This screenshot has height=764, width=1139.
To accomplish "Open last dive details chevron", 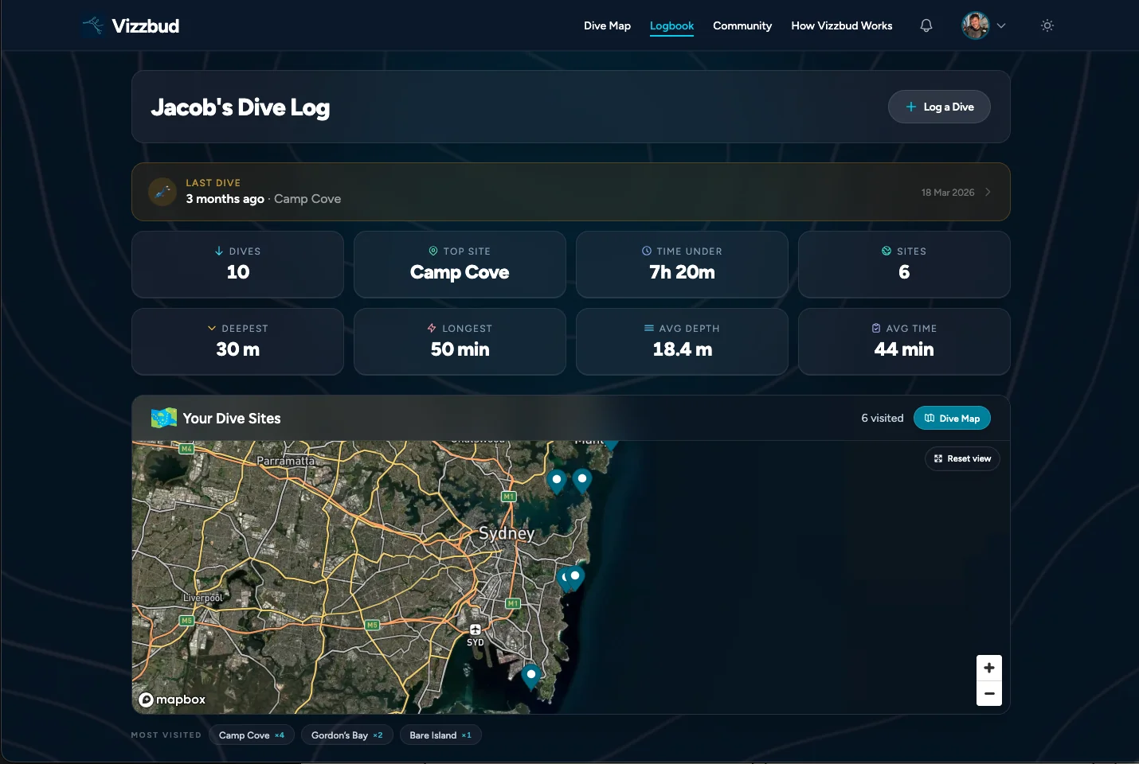I will 988,192.
